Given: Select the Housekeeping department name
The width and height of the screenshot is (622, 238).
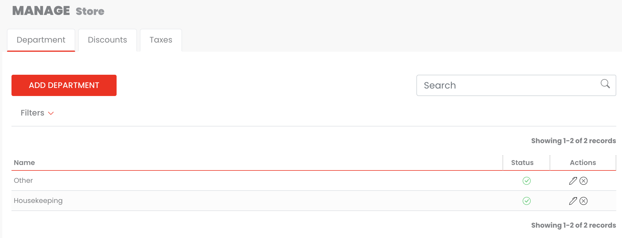Looking at the screenshot, I should pos(38,201).
